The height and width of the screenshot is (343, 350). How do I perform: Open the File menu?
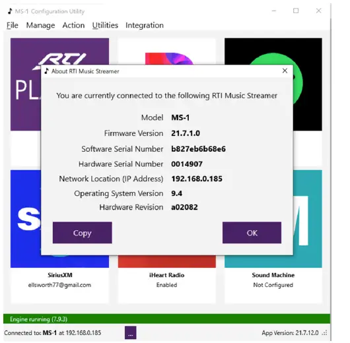click(13, 25)
